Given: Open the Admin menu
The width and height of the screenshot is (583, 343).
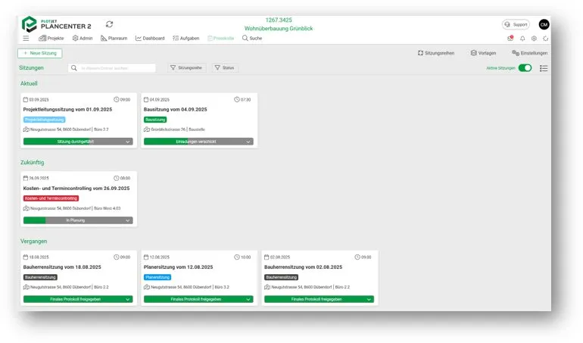Looking at the screenshot, I should 83,39.
